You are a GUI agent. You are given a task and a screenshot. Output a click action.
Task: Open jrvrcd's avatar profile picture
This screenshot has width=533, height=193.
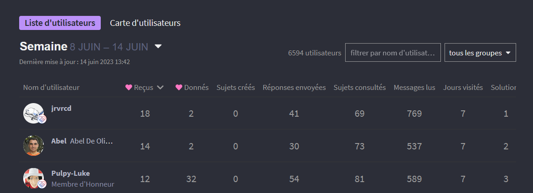[x=33, y=113]
